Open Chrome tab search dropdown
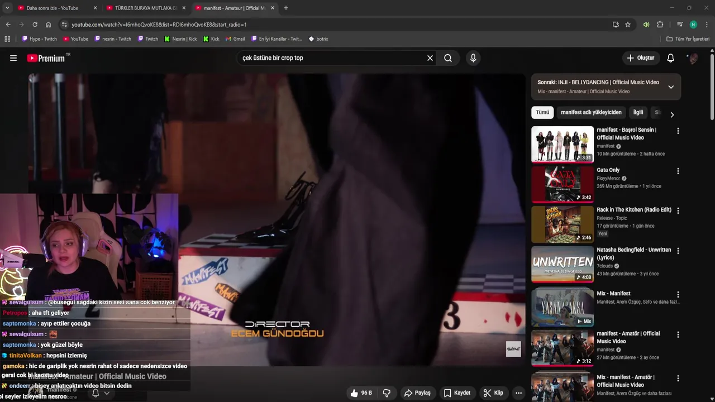 pyautogui.click(x=7, y=8)
